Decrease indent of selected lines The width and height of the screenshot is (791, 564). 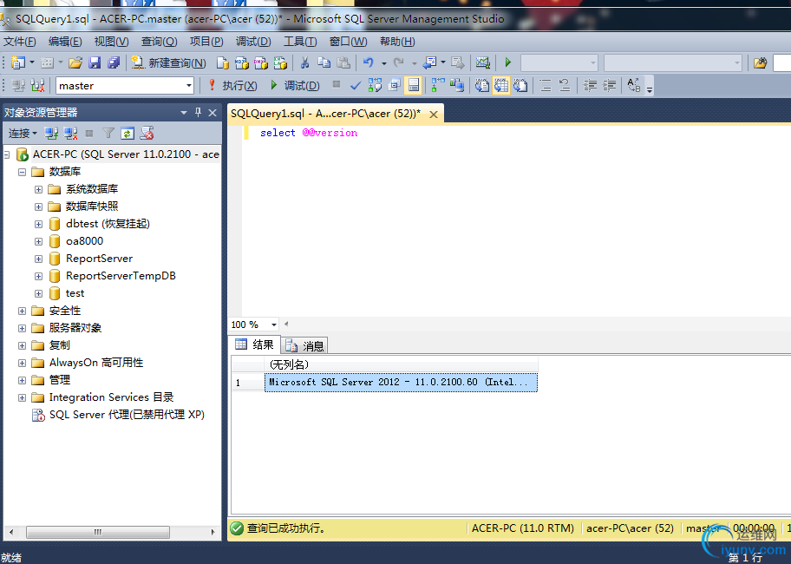pos(590,86)
